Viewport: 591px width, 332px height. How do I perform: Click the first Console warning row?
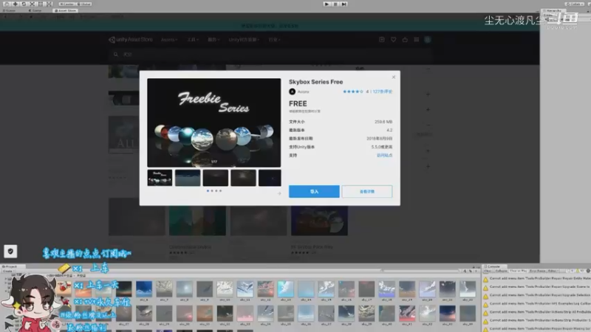pyautogui.click(x=537, y=279)
